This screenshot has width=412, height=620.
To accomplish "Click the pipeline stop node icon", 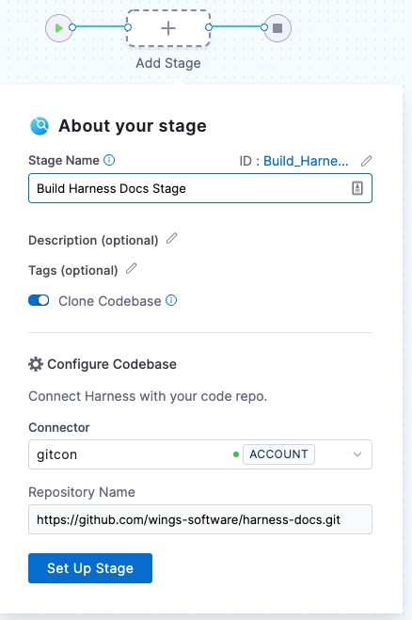I will click(x=277, y=28).
